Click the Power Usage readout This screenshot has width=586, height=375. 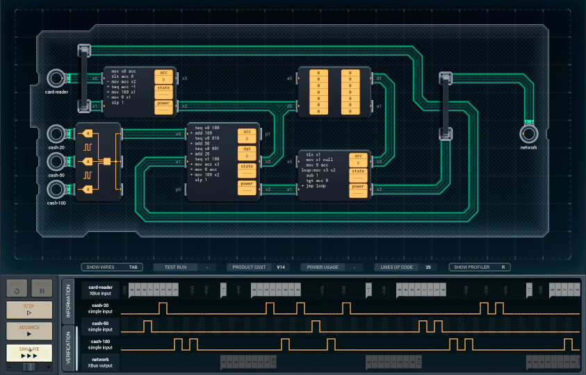332,267
